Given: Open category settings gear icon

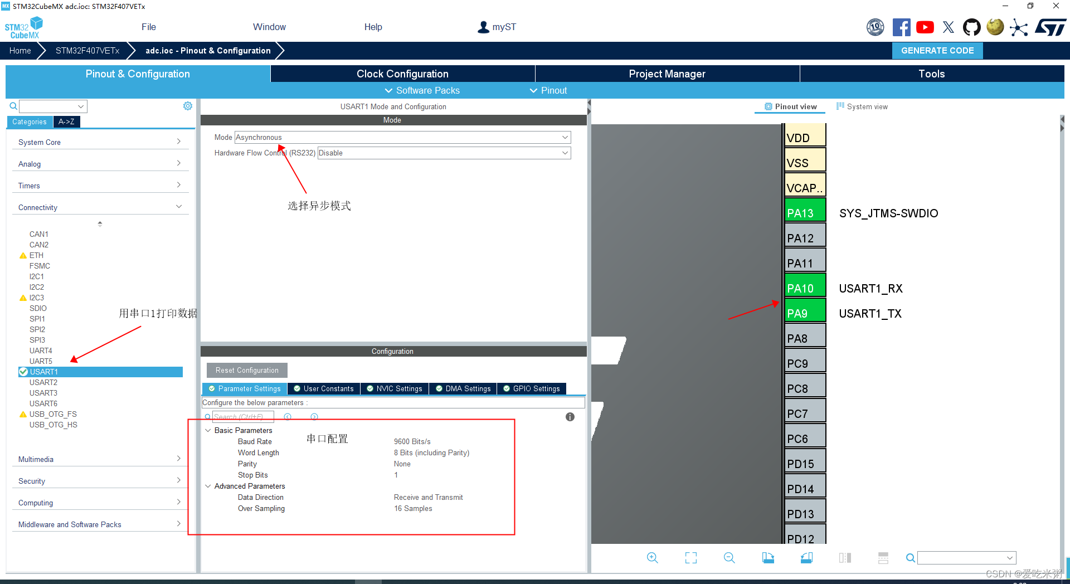Looking at the screenshot, I should 188,106.
